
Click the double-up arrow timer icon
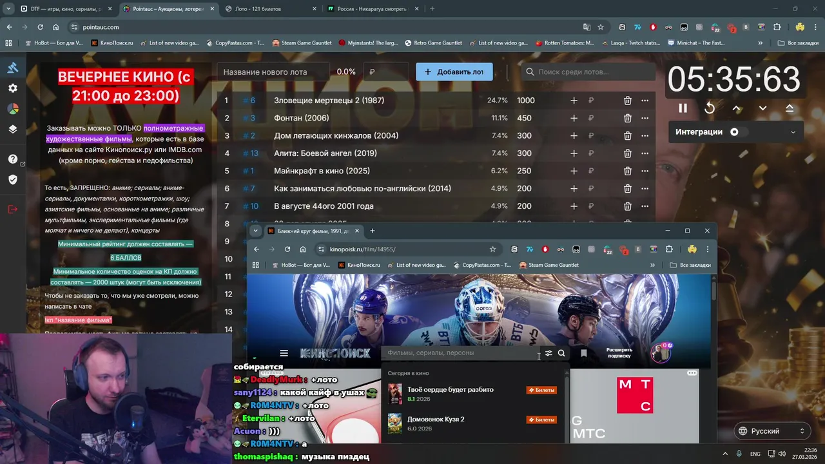(790, 108)
